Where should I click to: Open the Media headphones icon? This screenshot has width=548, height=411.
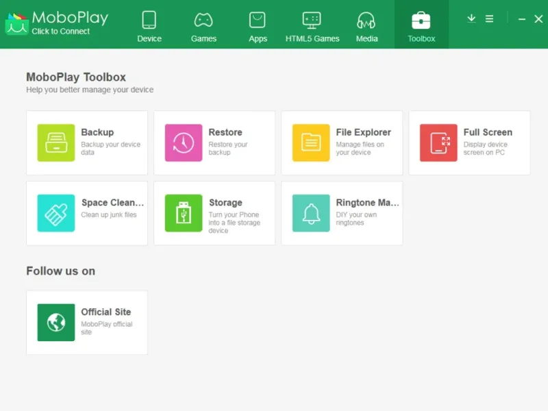[x=366, y=21]
